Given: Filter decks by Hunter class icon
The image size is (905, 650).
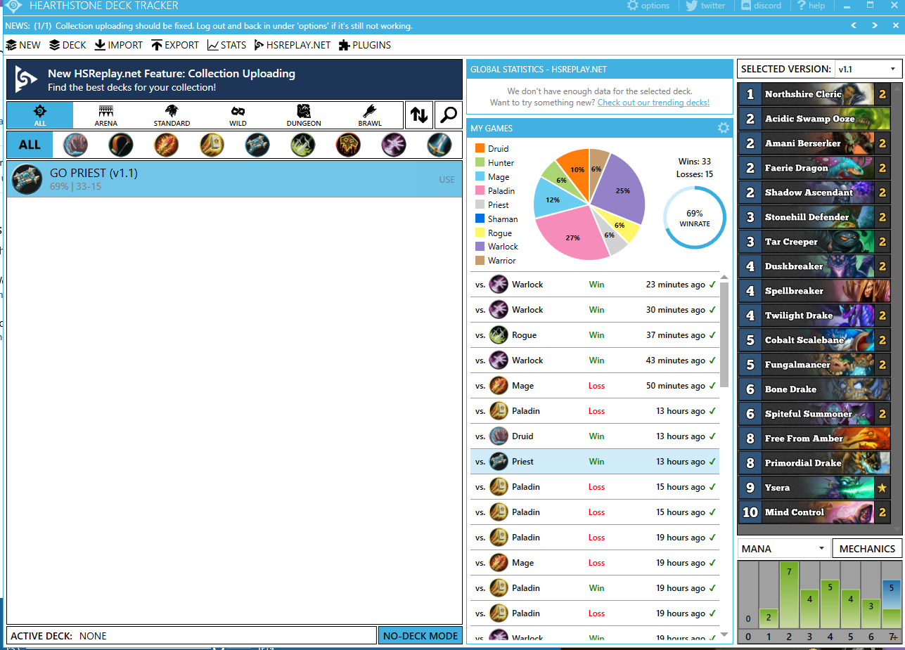Looking at the screenshot, I should point(121,145).
